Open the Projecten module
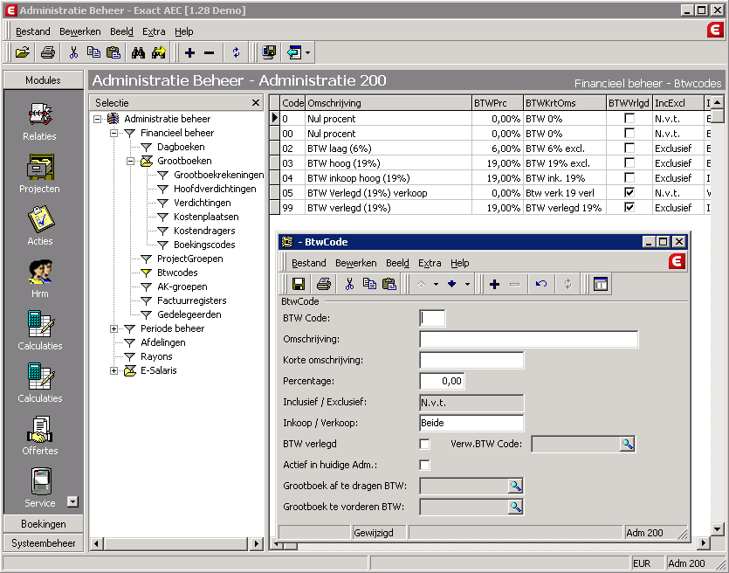This screenshot has width=729, height=573. point(40,174)
